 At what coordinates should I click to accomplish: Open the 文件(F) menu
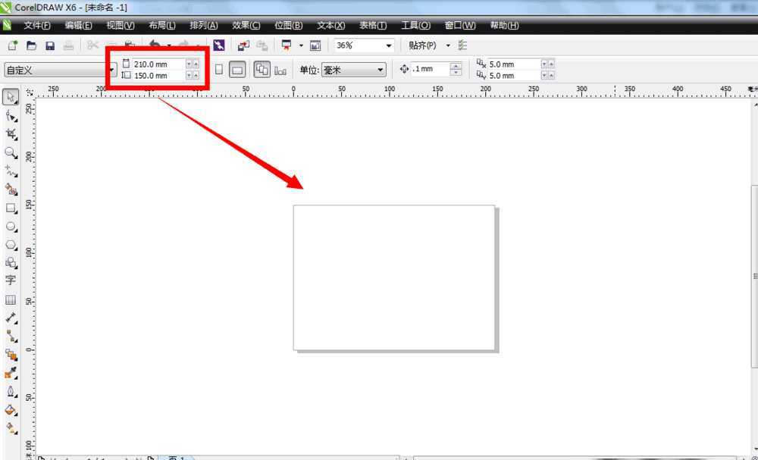[x=37, y=26]
